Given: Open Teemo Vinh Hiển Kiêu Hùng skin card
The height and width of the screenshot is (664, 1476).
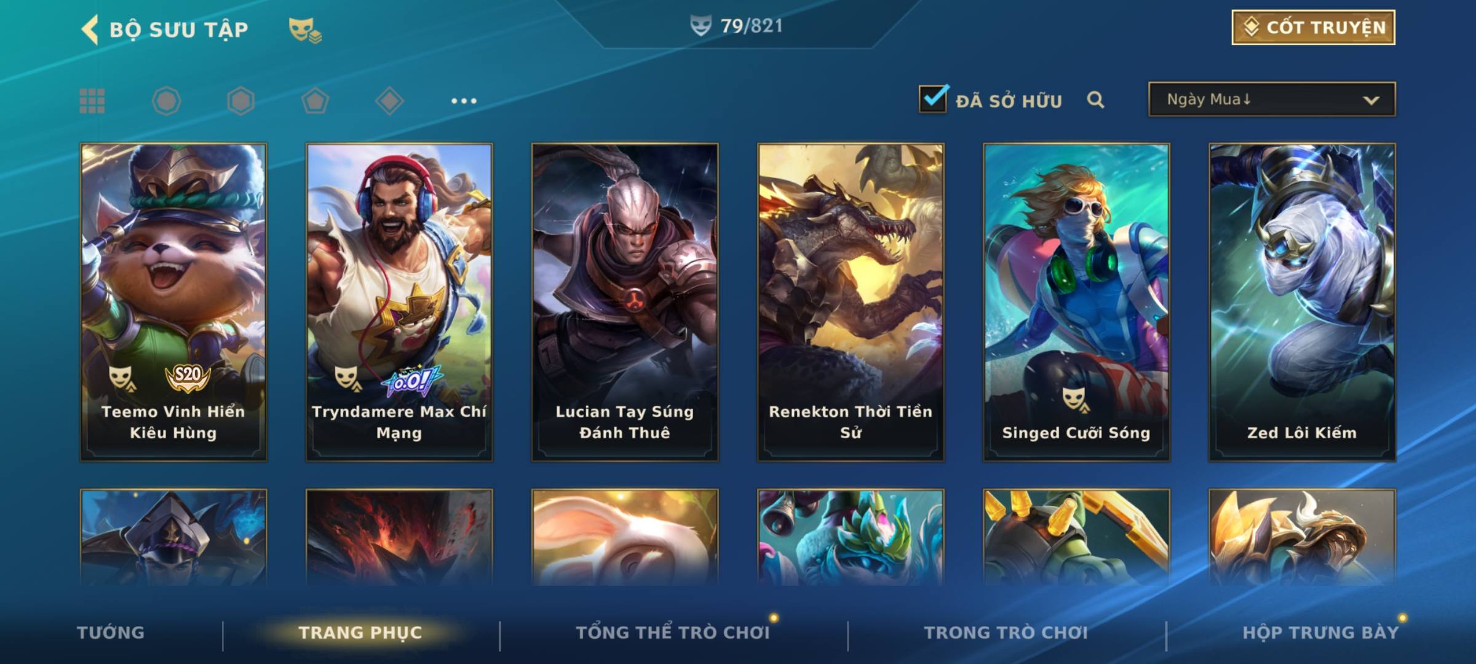Looking at the screenshot, I should click(173, 302).
